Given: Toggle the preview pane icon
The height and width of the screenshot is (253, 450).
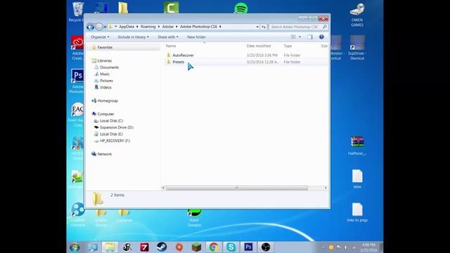Looking at the screenshot, I should (x=310, y=37).
